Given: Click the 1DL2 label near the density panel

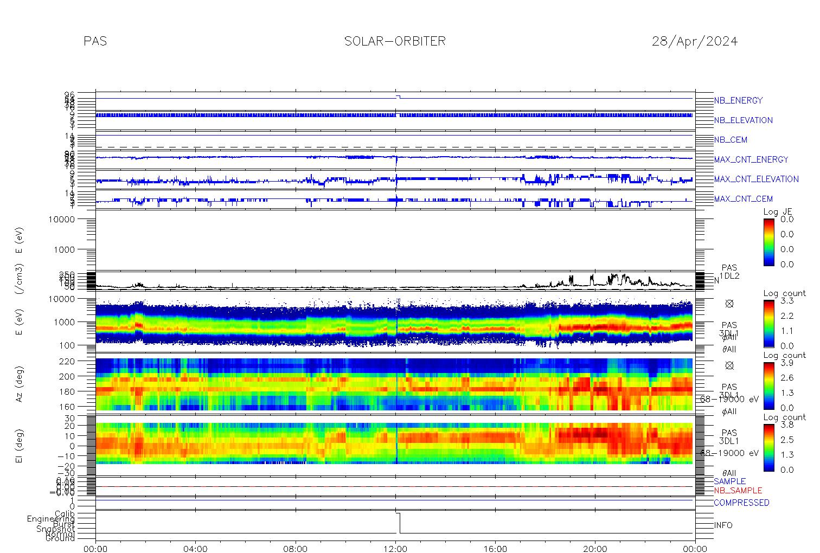Looking at the screenshot, I should [729, 276].
